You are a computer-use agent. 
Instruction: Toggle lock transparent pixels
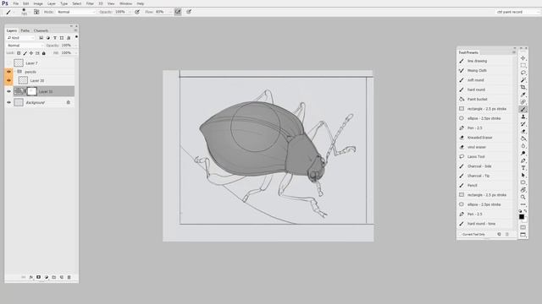pos(19,53)
